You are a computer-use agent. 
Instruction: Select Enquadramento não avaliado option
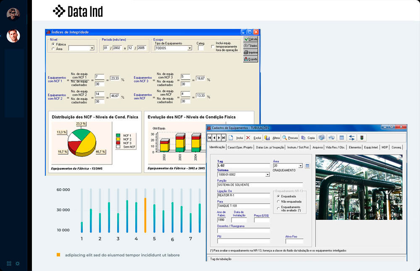click(x=278, y=208)
